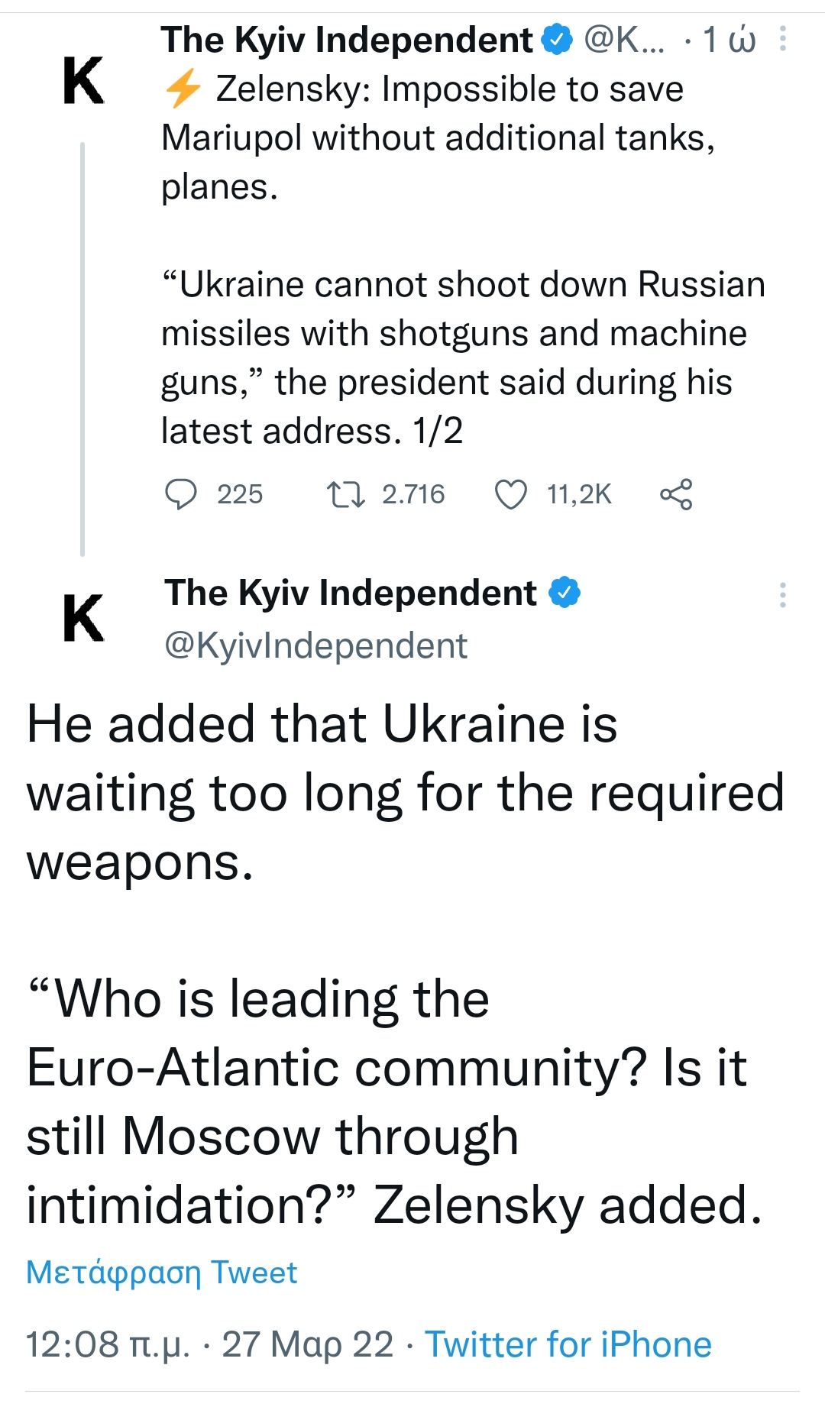
Task: Tap the blue verified badge on top tweet
Action: (558, 40)
